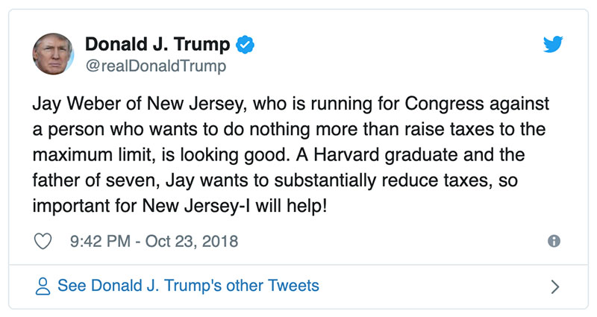Click the person icon beside See other Tweets
The width and height of the screenshot is (597, 317).
(x=43, y=286)
